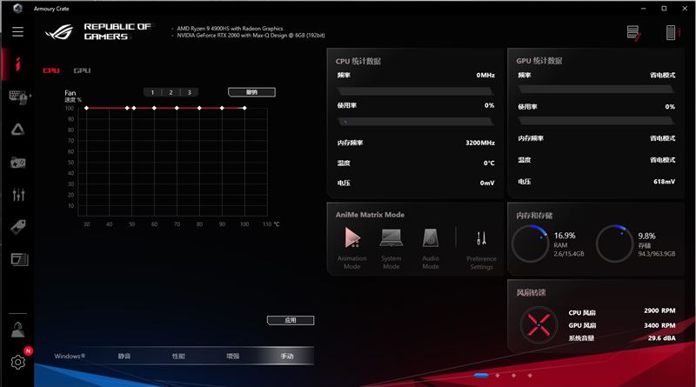
Task: Choose fan curve preset 3
Action: click(x=190, y=92)
